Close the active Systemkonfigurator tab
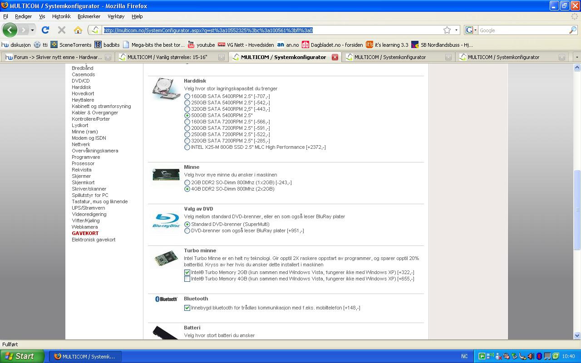This screenshot has height=363, width=581. click(335, 57)
